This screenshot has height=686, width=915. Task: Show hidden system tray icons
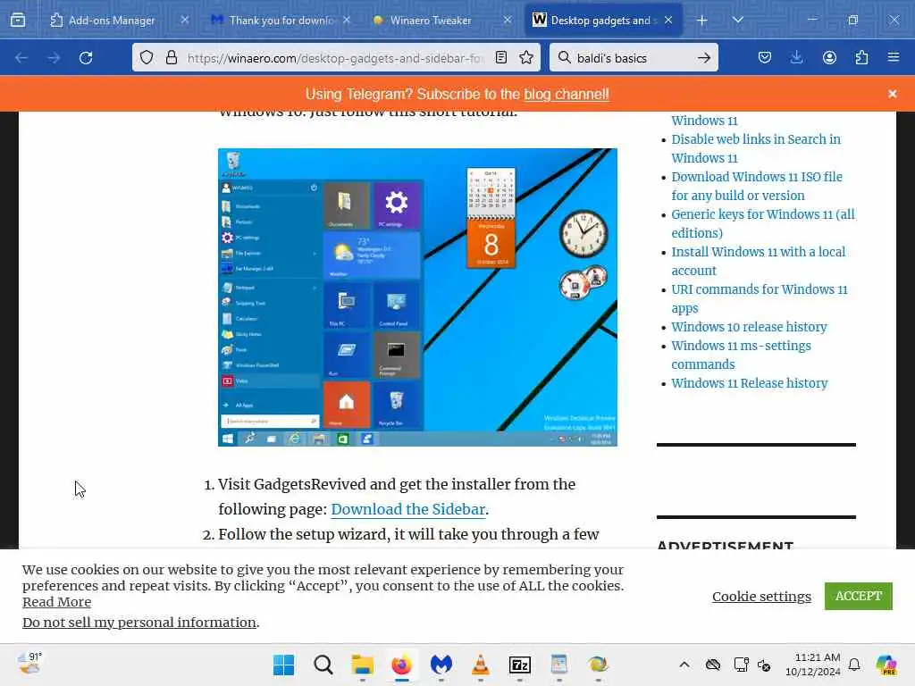(684, 665)
